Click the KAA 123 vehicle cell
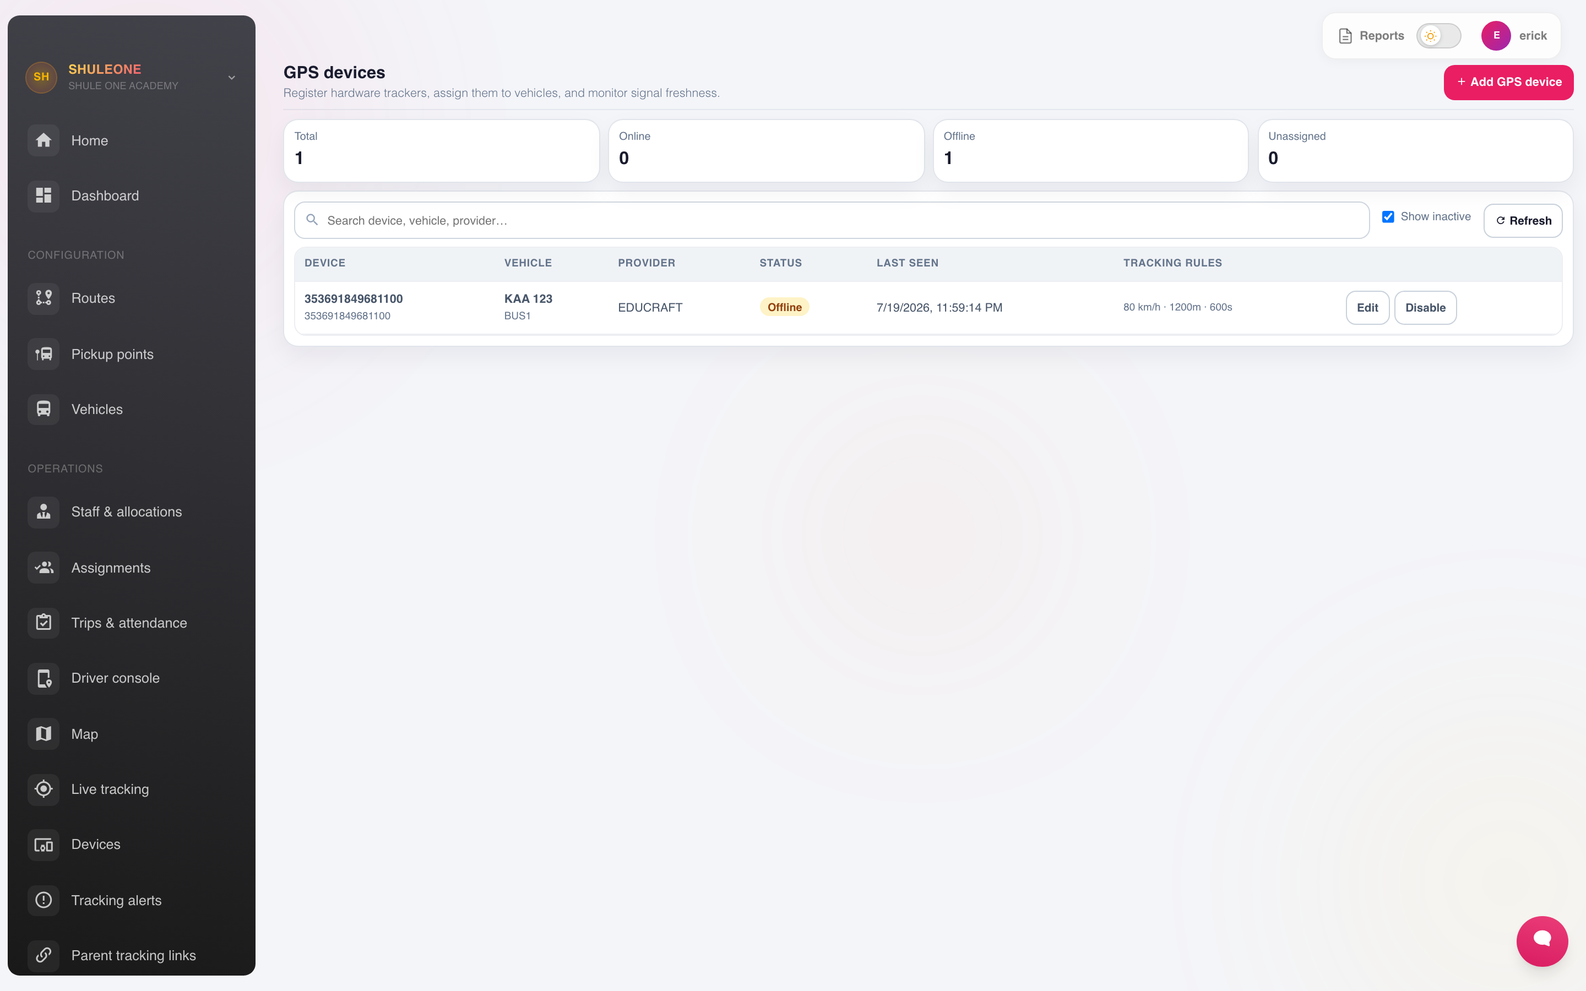 pos(528,307)
